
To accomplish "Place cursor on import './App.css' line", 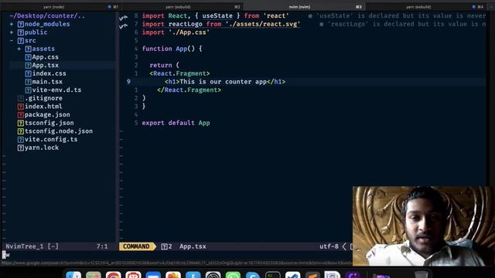I will tap(176, 32).
